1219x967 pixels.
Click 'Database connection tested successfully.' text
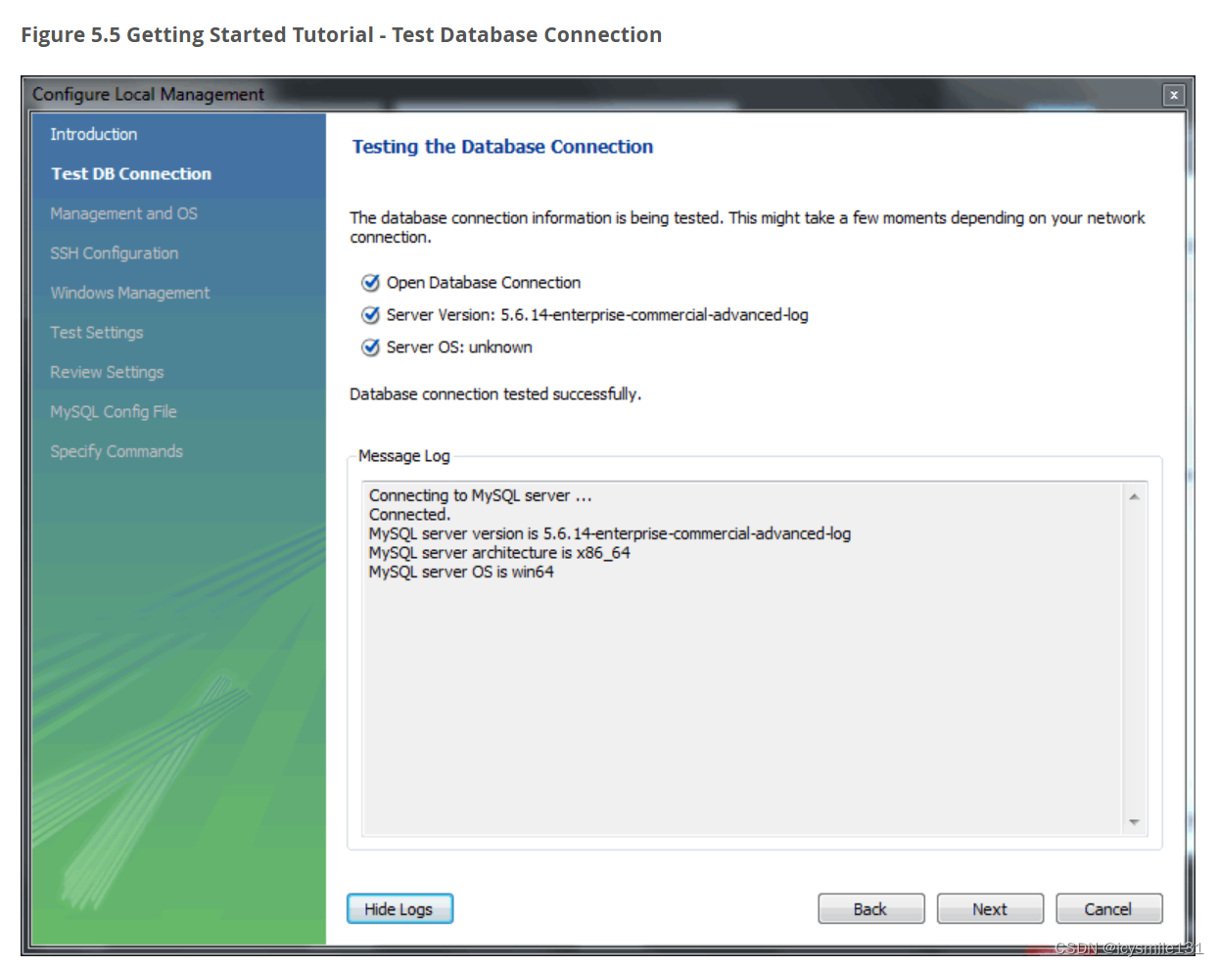tap(495, 393)
